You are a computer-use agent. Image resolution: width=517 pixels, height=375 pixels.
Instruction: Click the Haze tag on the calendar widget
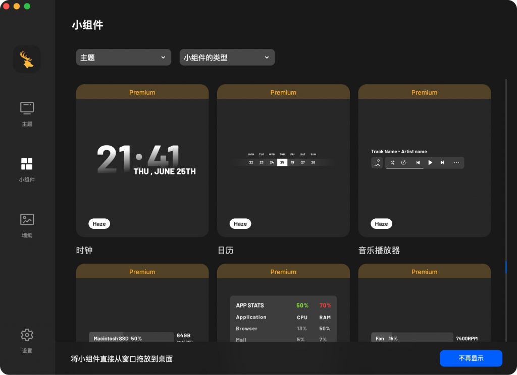click(x=240, y=223)
